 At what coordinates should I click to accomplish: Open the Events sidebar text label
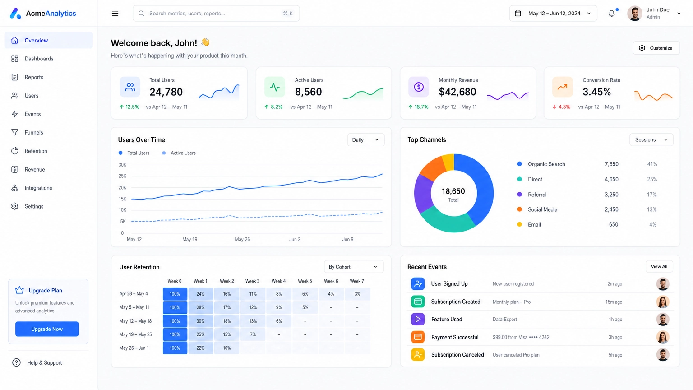[x=32, y=114]
